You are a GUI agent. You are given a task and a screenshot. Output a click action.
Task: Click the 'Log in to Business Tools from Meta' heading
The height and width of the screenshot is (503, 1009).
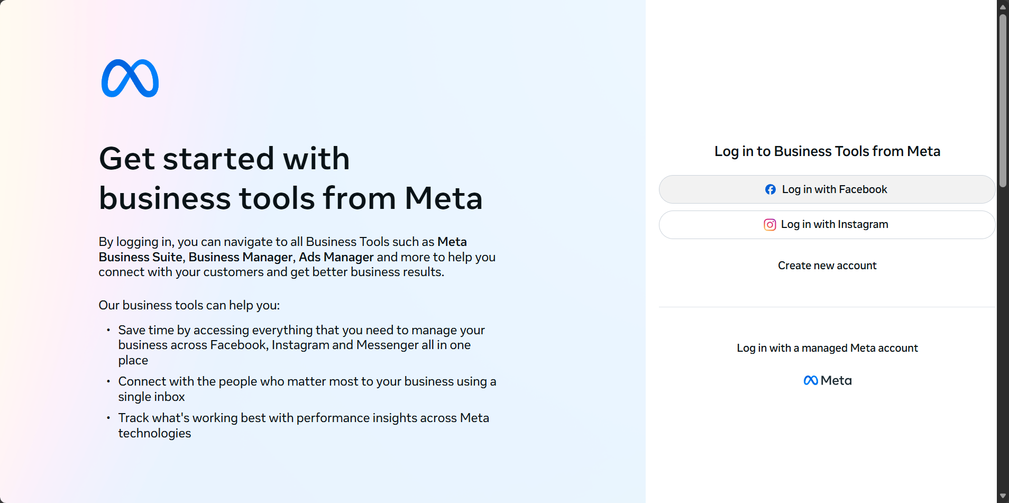click(827, 151)
